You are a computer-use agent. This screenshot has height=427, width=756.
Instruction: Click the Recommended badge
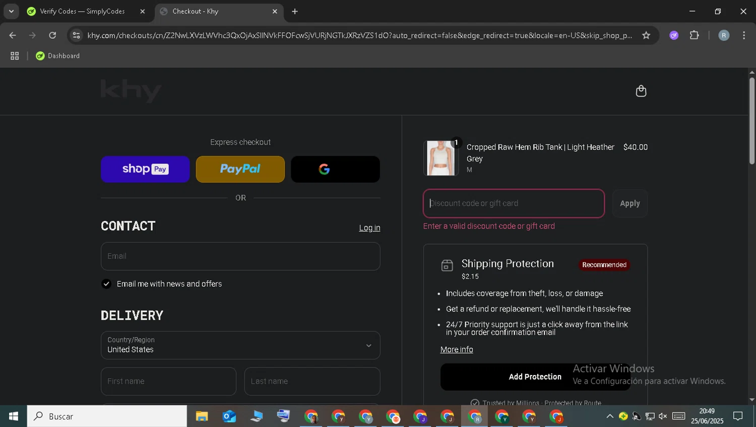pyautogui.click(x=604, y=265)
